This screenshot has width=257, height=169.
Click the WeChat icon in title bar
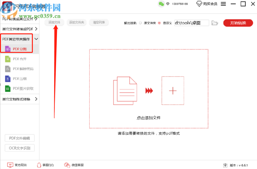161,4
